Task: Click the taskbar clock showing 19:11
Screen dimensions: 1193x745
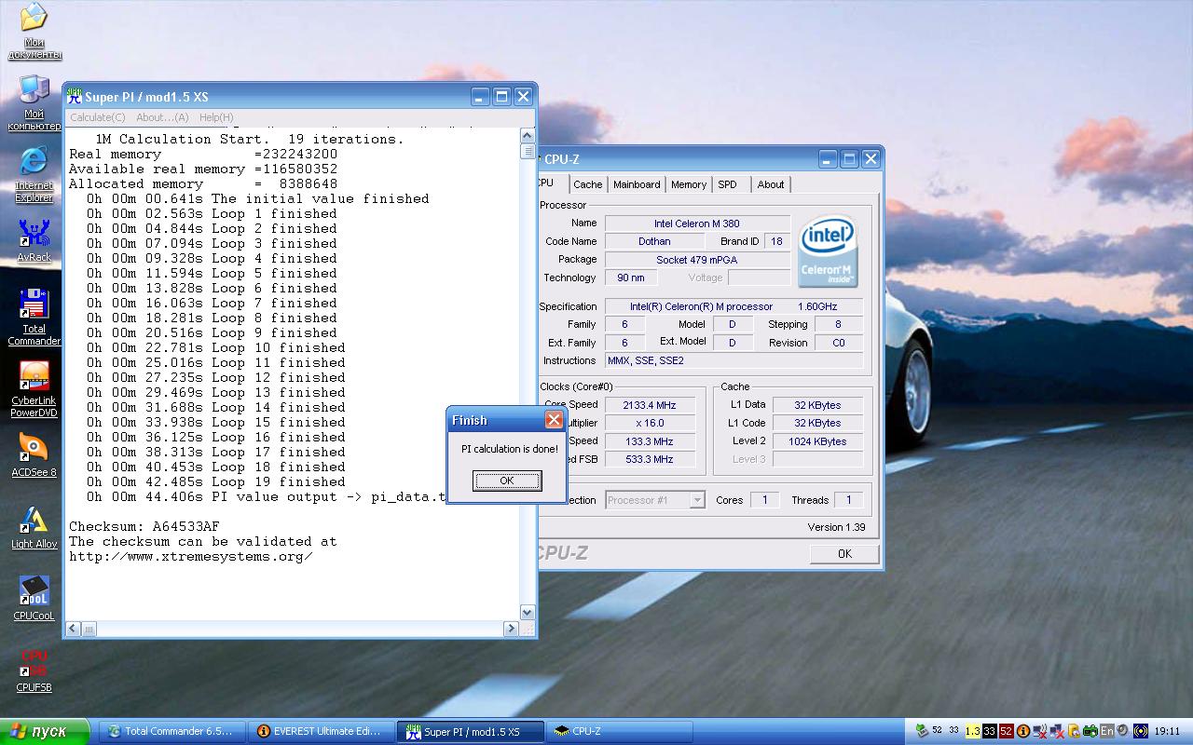Action: (x=1167, y=731)
